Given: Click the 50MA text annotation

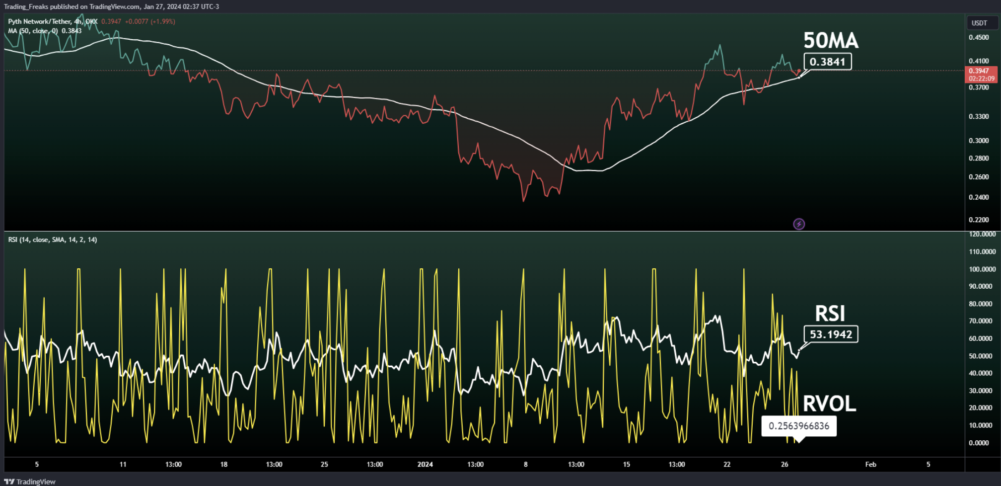Looking at the screenshot, I should [x=831, y=41].
